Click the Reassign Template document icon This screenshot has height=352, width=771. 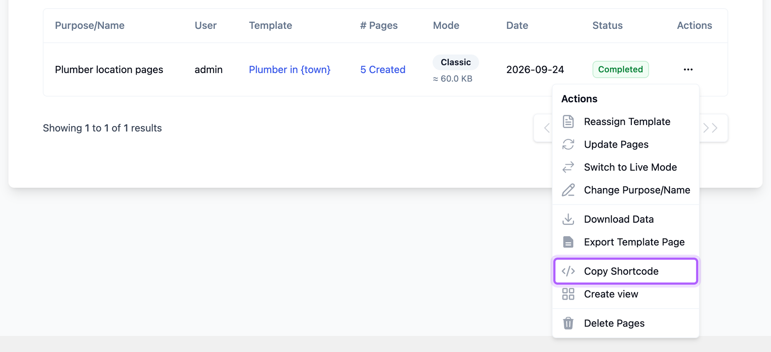pyautogui.click(x=568, y=122)
